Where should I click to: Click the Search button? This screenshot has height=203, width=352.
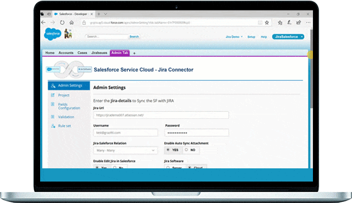pos(134,37)
